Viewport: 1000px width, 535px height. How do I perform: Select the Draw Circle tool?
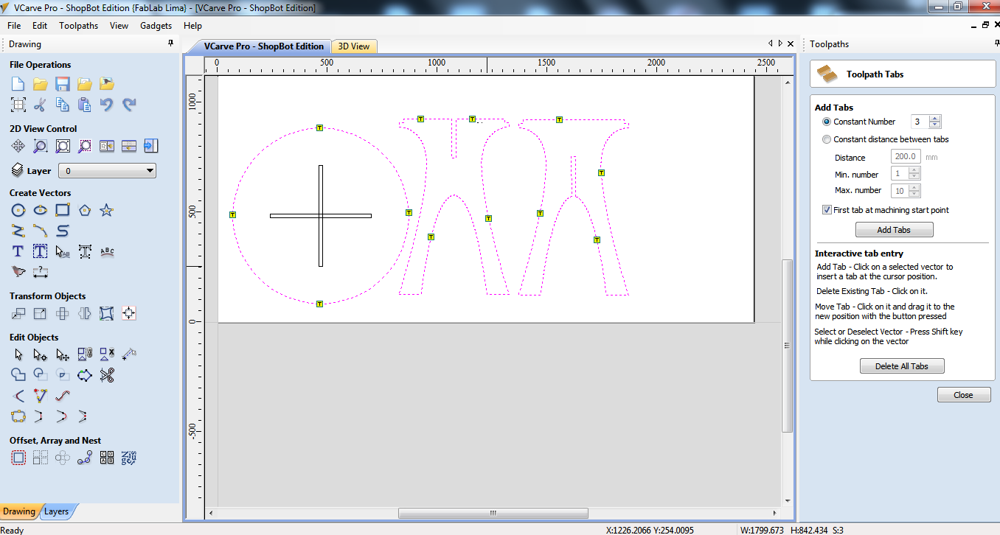[x=18, y=211]
